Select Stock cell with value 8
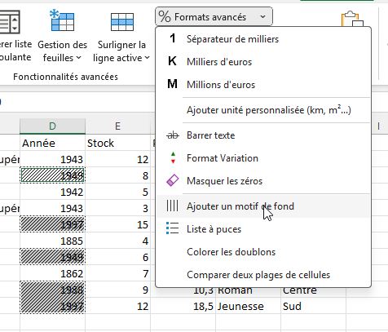The width and height of the screenshot is (388, 332). coord(117,175)
